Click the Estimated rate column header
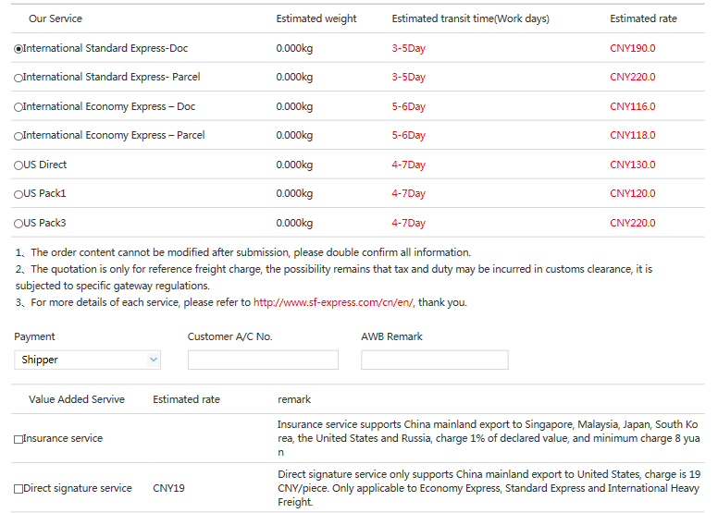 pyautogui.click(x=643, y=18)
